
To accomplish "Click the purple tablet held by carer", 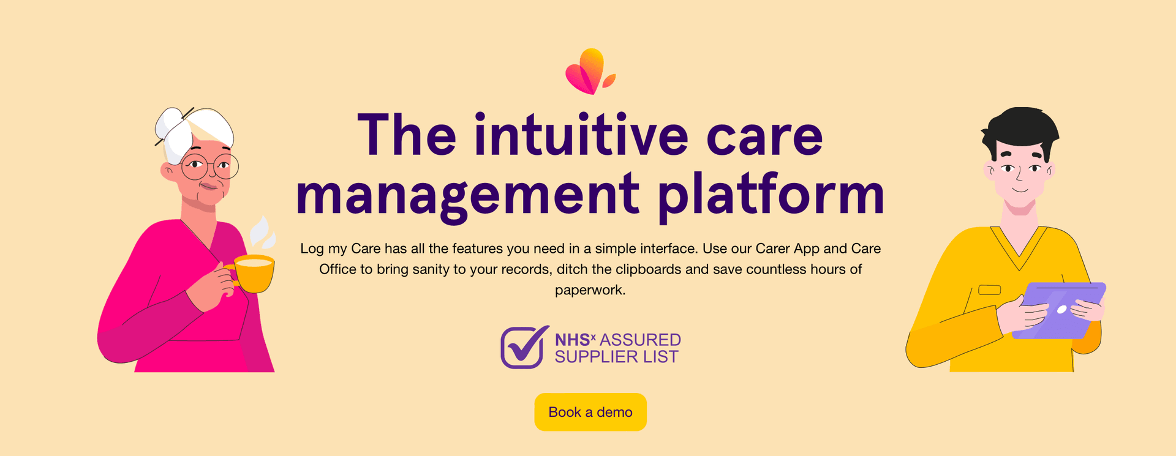I will 1058,310.
